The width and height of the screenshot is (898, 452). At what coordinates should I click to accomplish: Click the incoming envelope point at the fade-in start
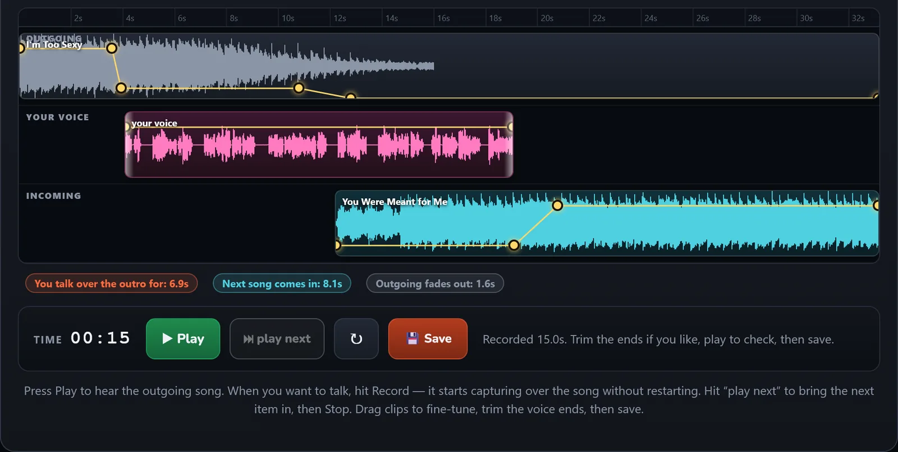[x=514, y=245]
